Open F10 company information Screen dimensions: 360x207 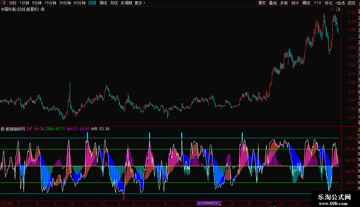[318, 3]
